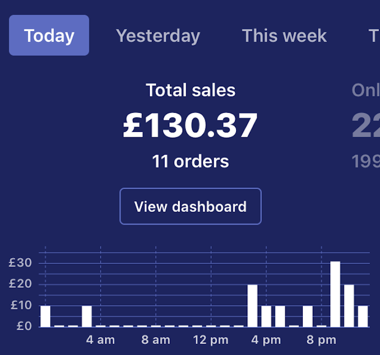The image size is (380, 355).
Task: Click the 8 pm axis label
Action: pyautogui.click(x=321, y=340)
